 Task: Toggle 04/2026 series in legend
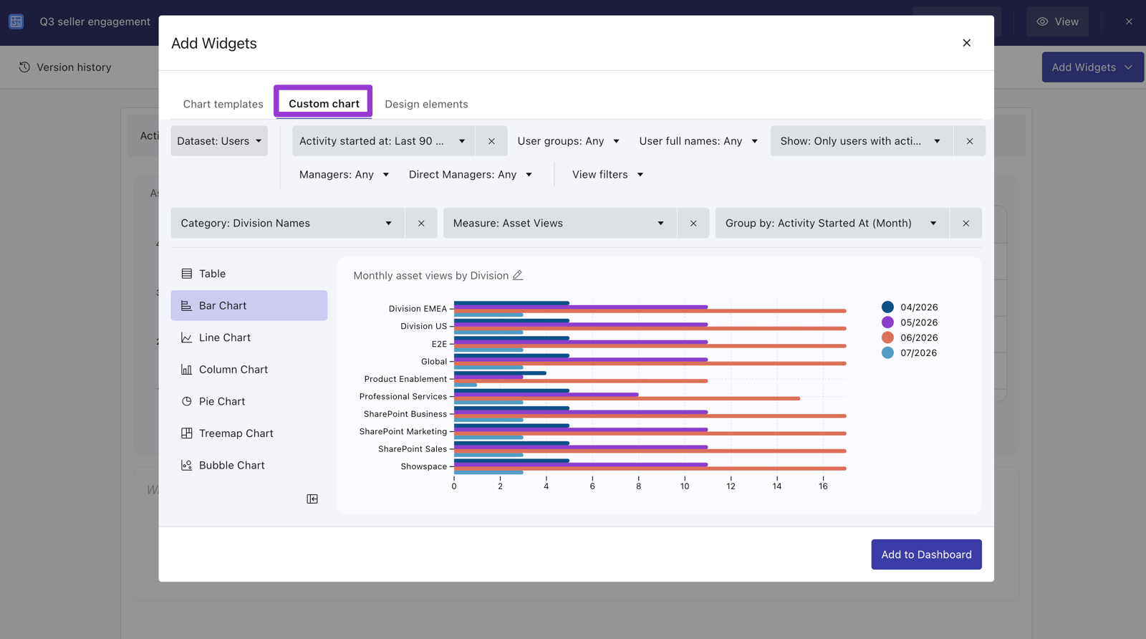point(910,307)
